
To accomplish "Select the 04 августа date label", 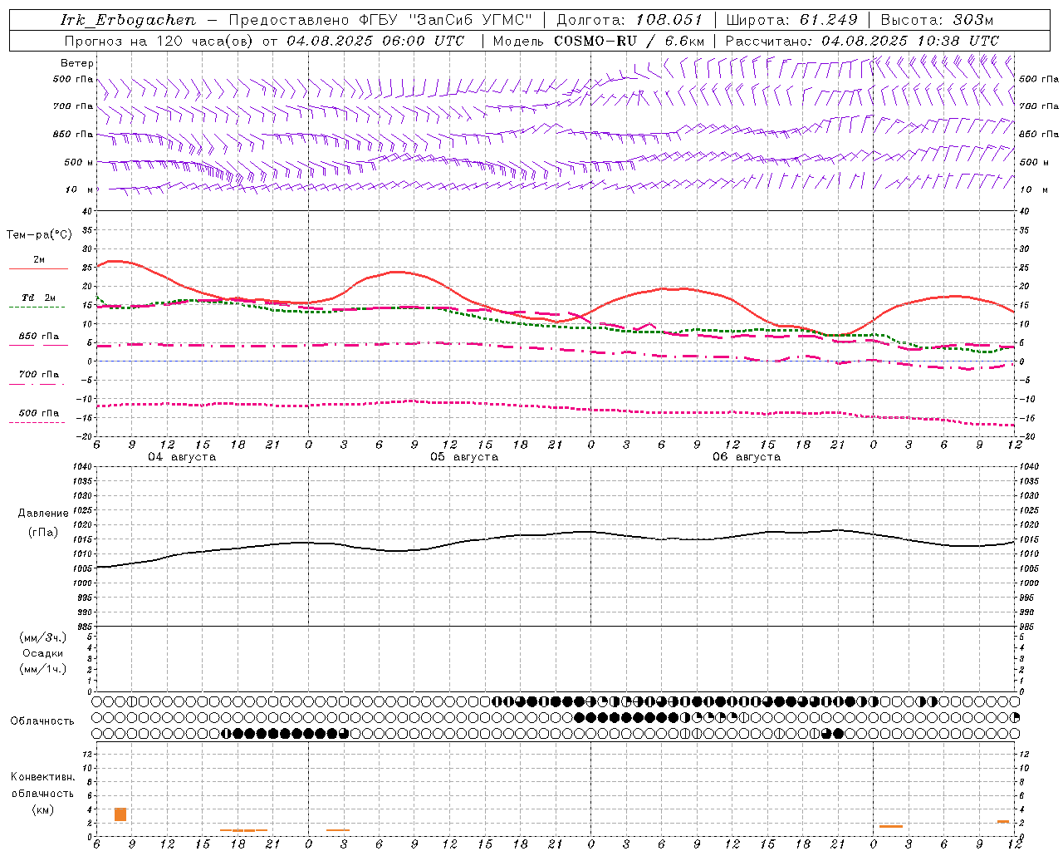I will pos(182,457).
